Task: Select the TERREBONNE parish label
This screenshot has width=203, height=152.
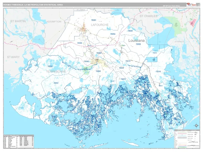Action: [56, 72]
